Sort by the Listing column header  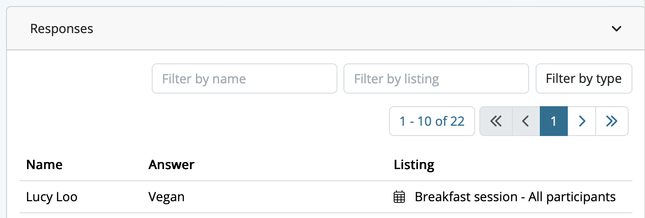[x=414, y=164]
